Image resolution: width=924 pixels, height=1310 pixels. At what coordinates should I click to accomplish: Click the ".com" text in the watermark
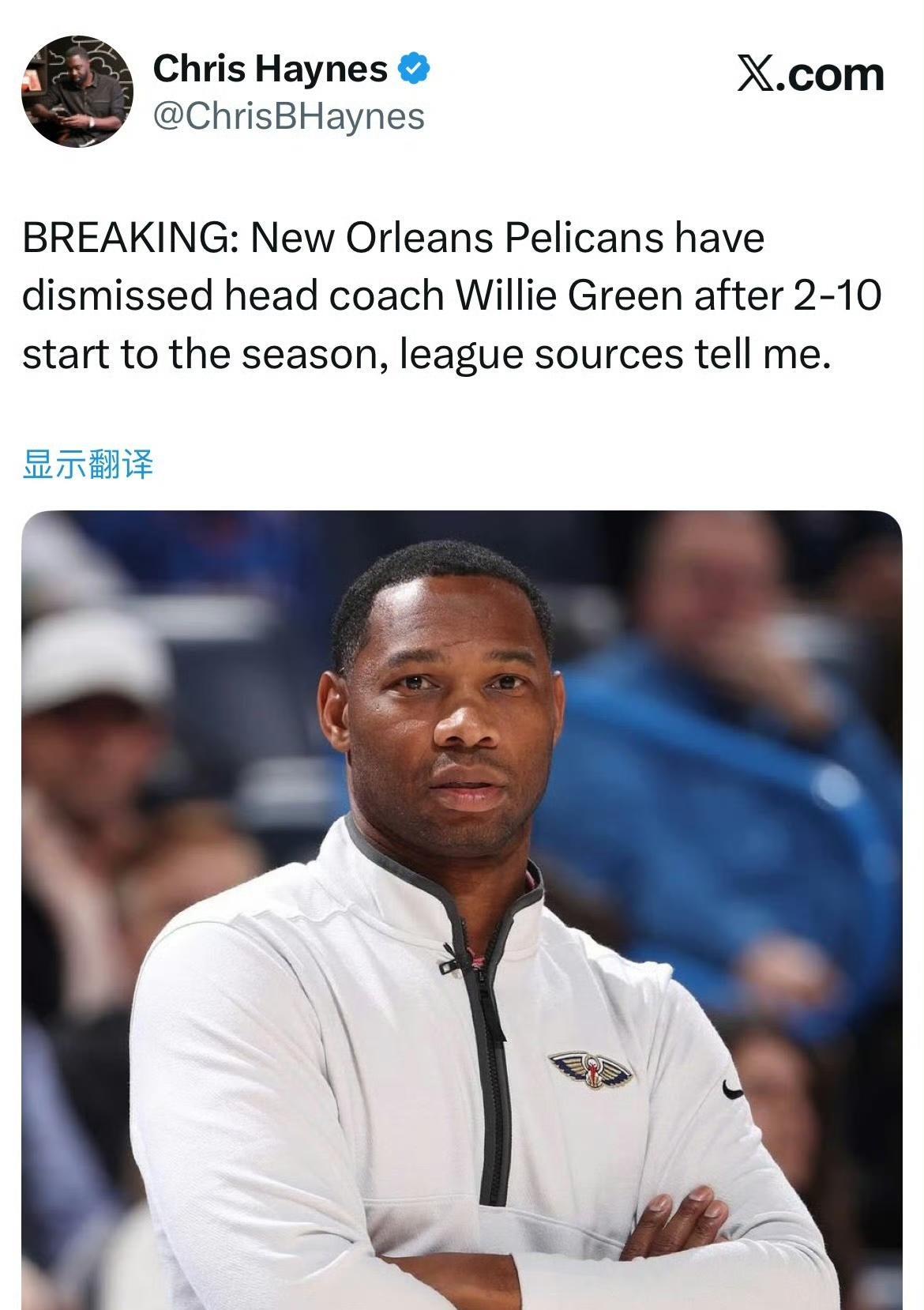point(832,74)
